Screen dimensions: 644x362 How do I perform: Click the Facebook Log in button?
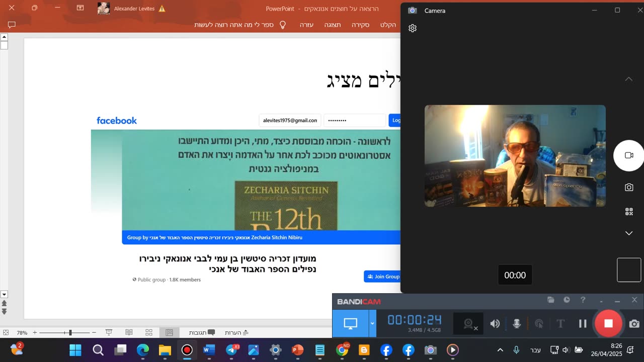[394, 120]
